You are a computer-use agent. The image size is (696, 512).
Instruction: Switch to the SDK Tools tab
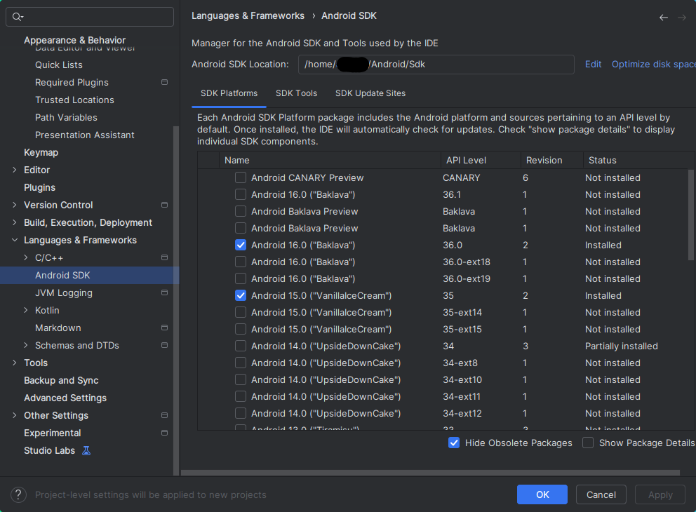tap(296, 93)
